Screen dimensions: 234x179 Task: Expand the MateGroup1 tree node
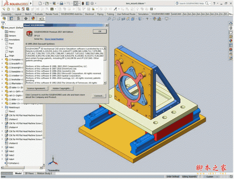(2, 107)
